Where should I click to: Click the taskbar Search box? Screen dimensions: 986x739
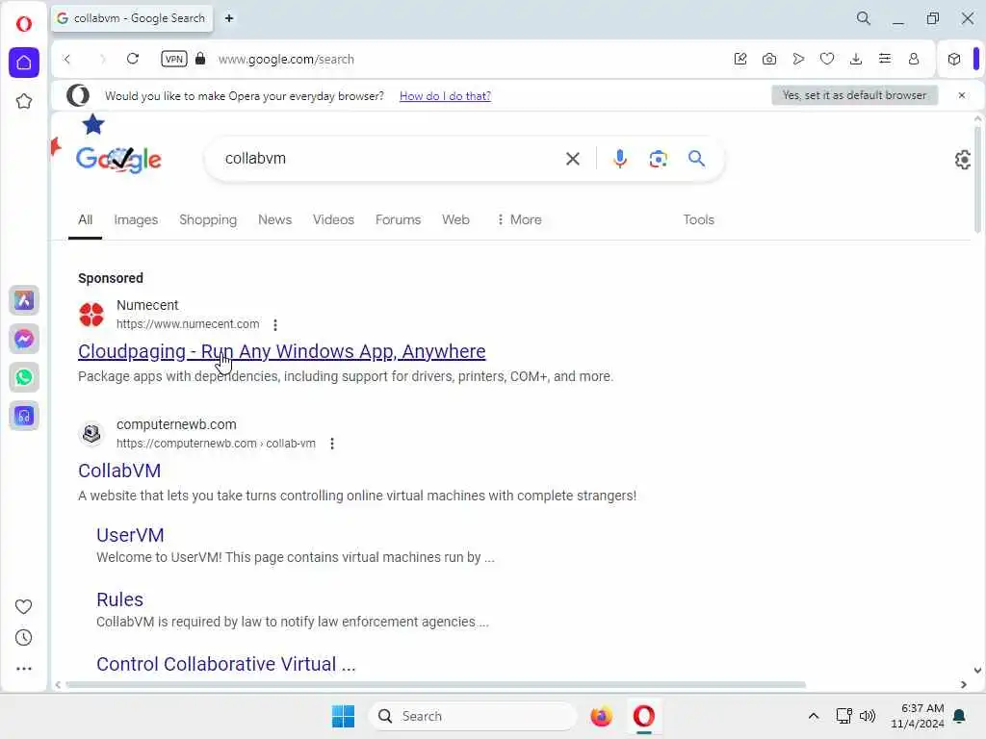click(472, 716)
